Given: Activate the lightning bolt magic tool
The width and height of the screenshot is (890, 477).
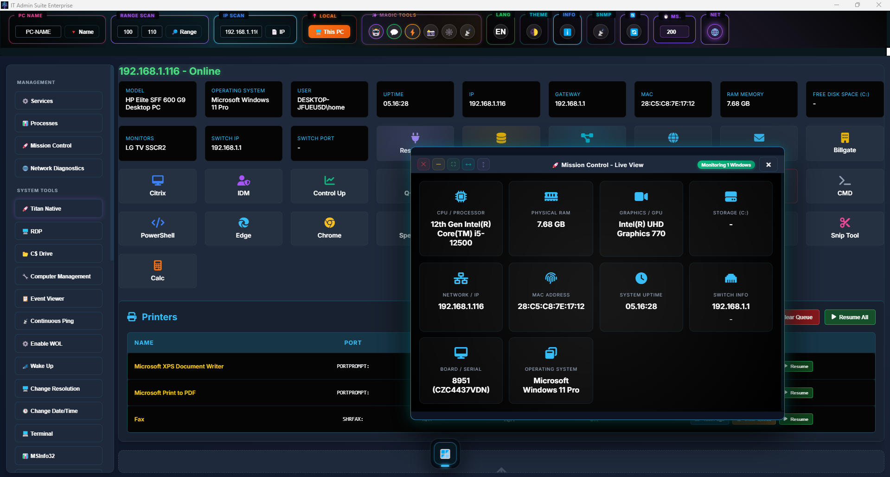Looking at the screenshot, I should pyautogui.click(x=412, y=32).
